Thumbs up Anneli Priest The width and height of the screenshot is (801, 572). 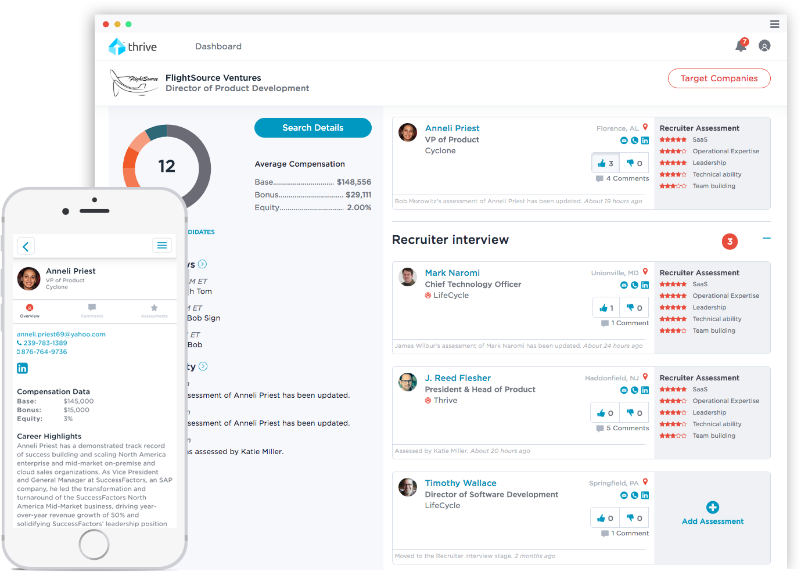point(605,163)
